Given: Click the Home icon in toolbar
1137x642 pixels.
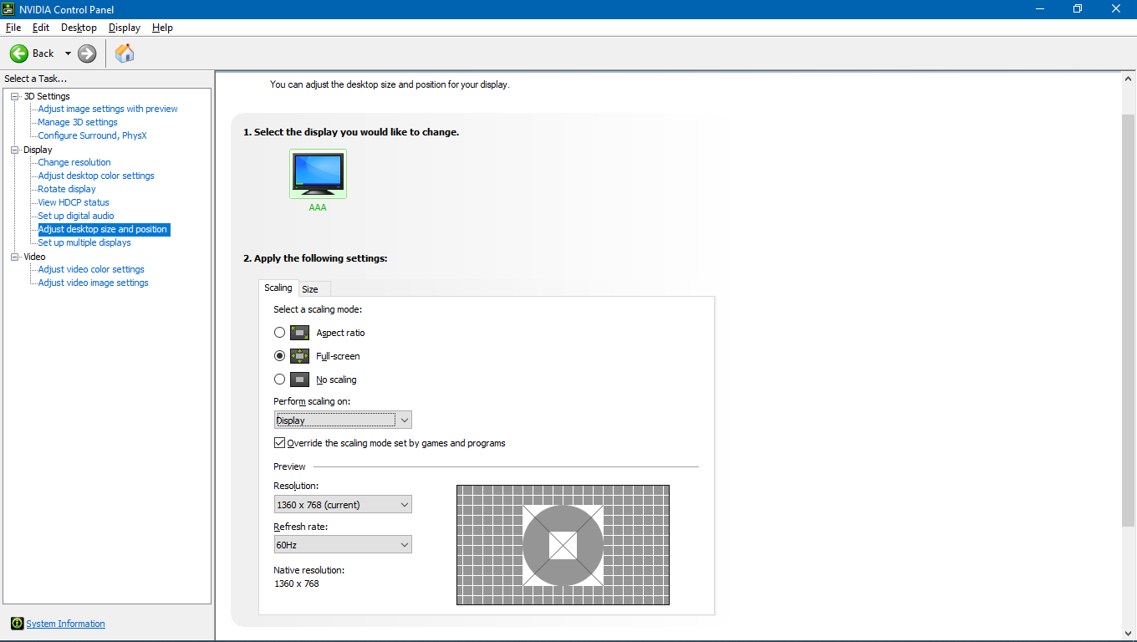Looking at the screenshot, I should [125, 53].
